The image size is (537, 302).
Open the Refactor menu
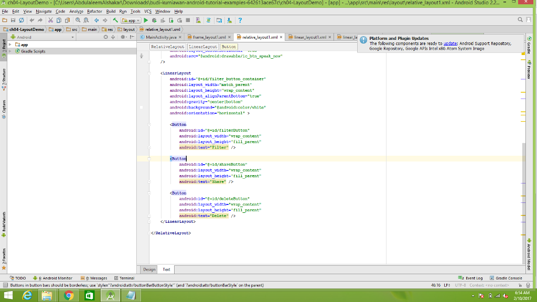pyautogui.click(x=94, y=12)
